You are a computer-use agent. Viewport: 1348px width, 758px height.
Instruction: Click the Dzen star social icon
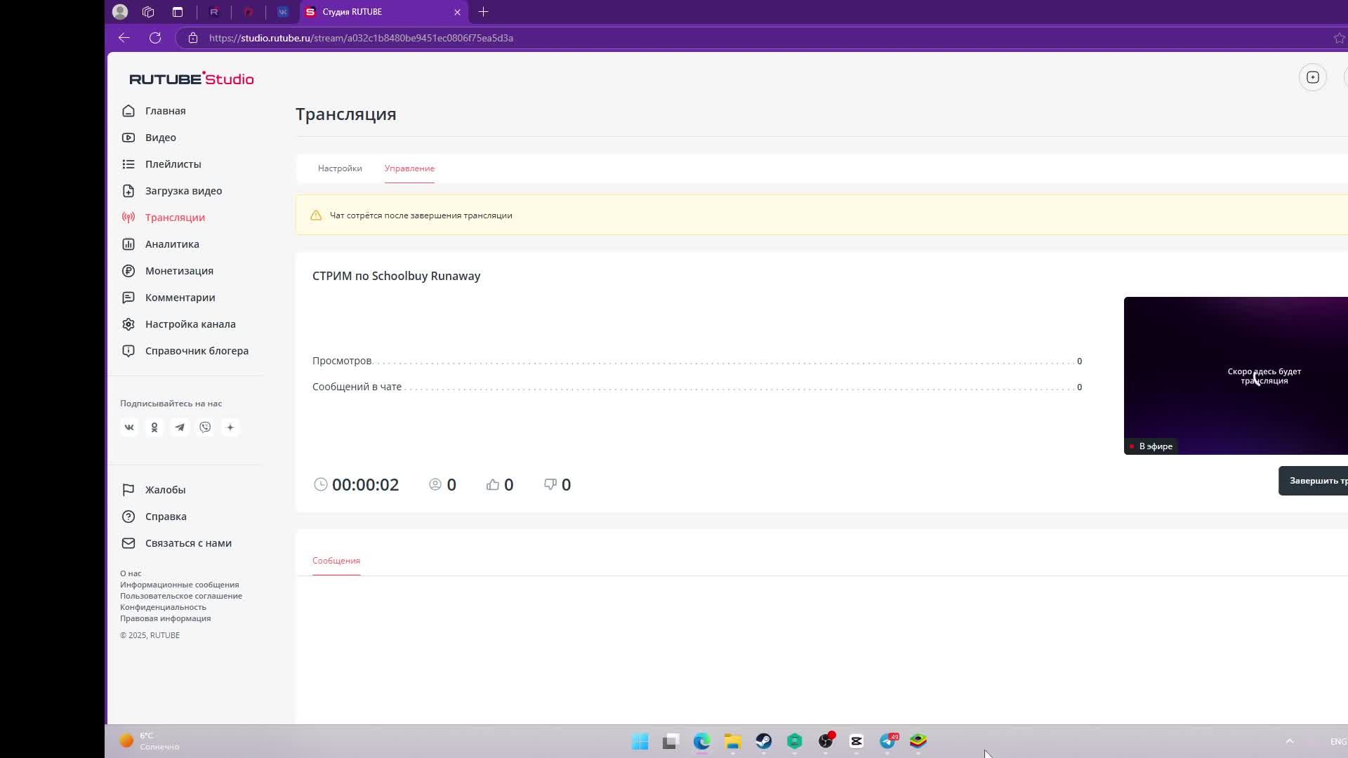(x=230, y=427)
